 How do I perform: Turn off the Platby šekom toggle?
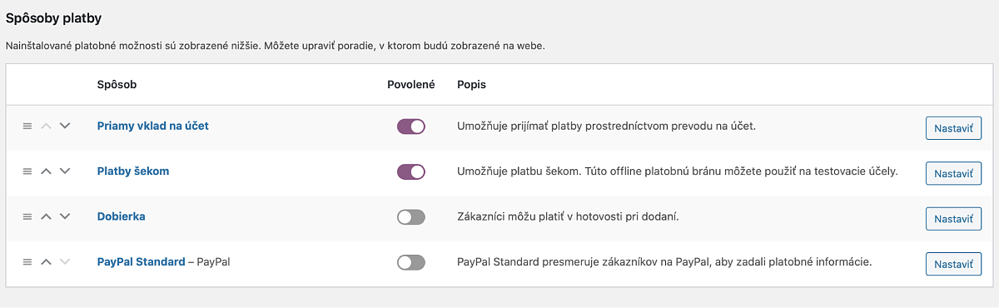coord(411,171)
